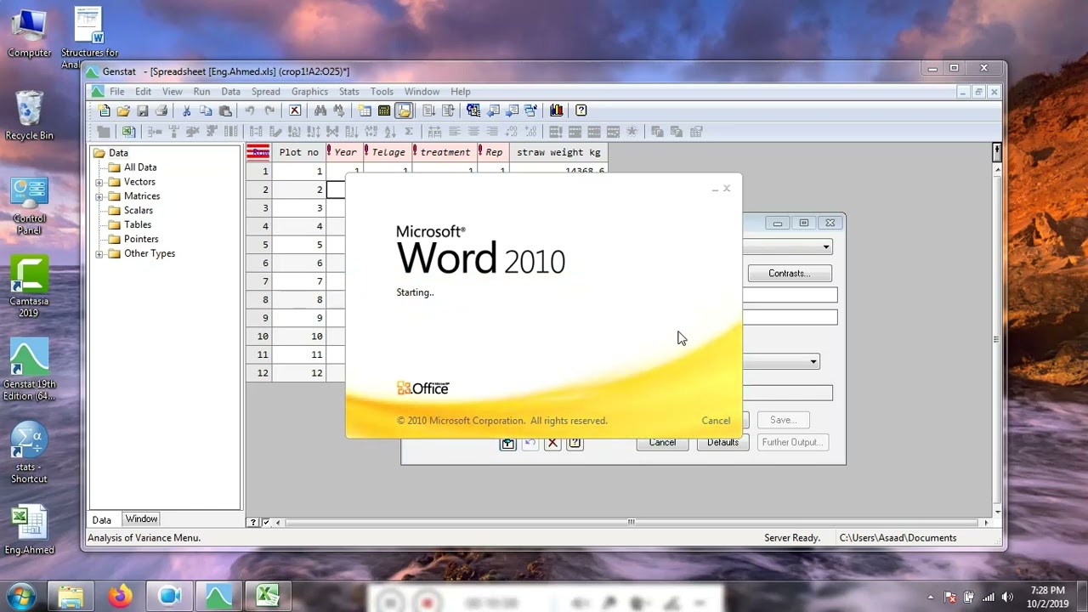Click the 'Telage' column header

point(388,153)
